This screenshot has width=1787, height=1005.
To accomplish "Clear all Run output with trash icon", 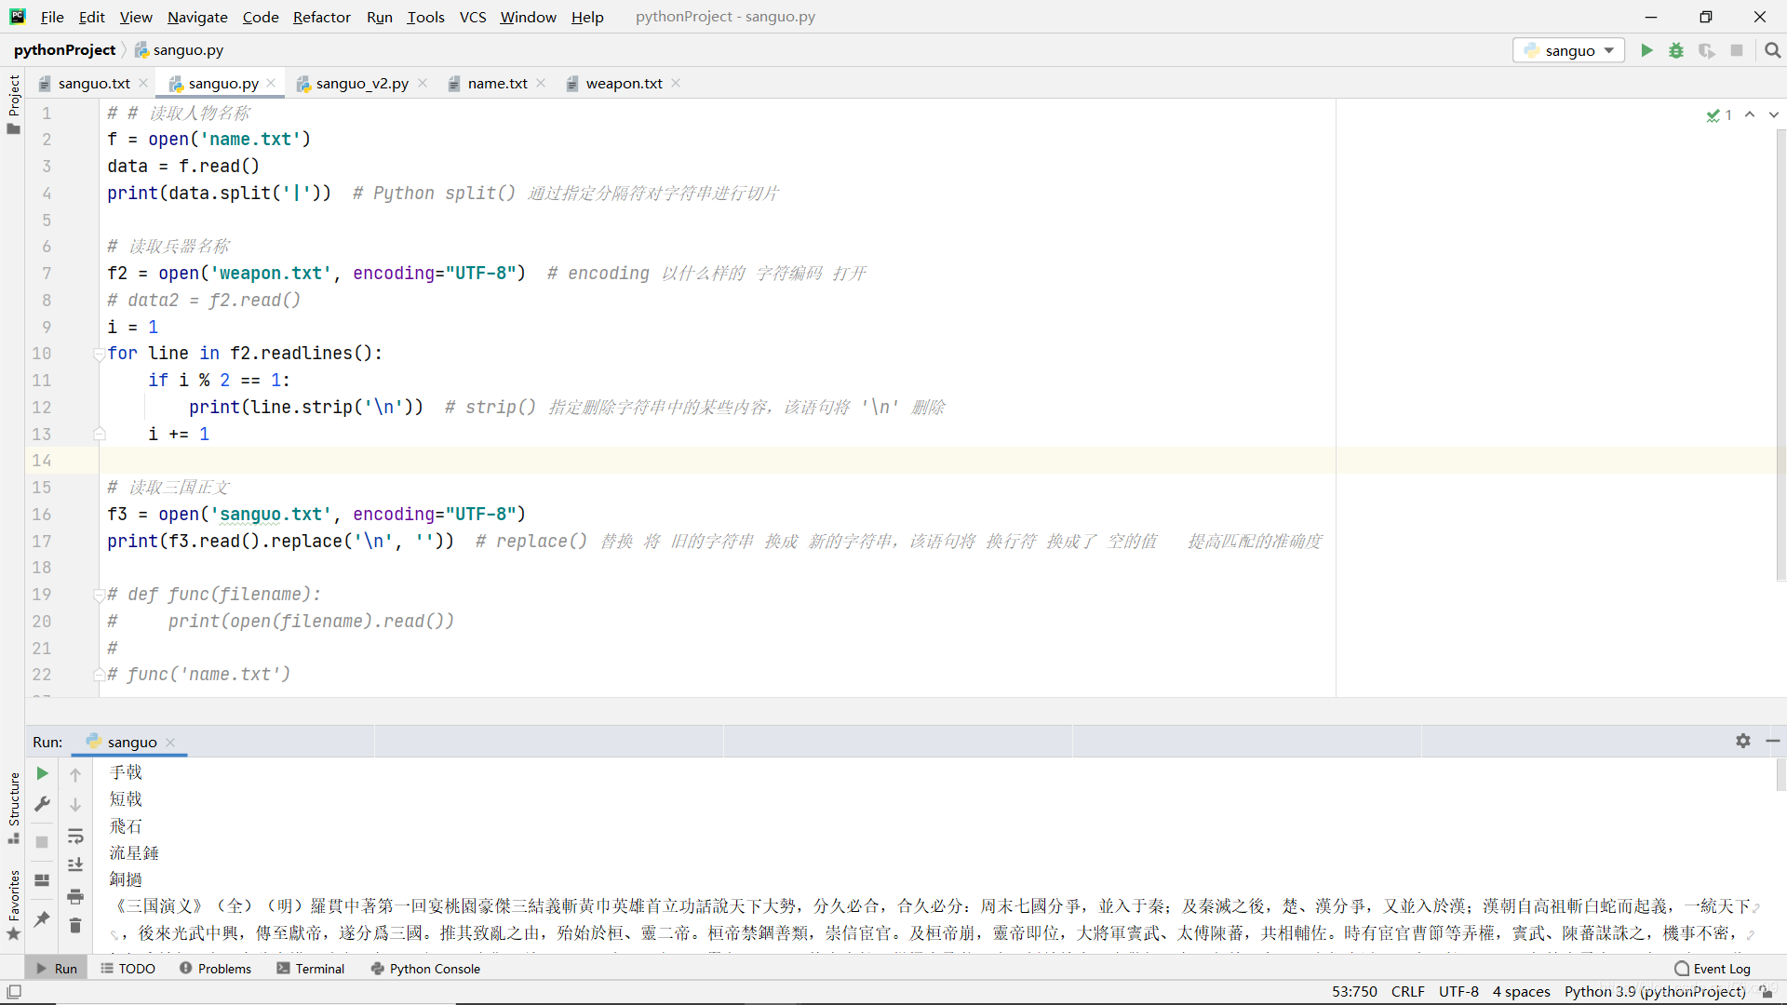I will coord(75,926).
